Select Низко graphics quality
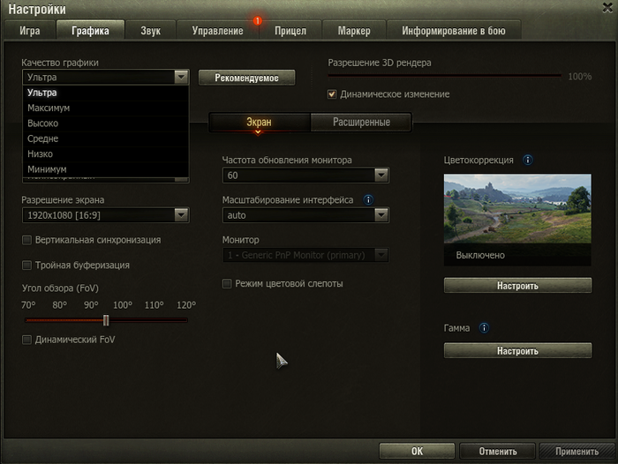618x464 pixels. (x=106, y=154)
